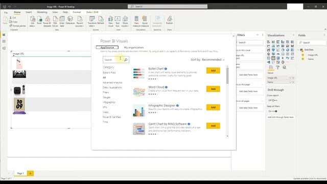
Task: Switch to Model view in left sidebar
Action: (x=4, y=48)
